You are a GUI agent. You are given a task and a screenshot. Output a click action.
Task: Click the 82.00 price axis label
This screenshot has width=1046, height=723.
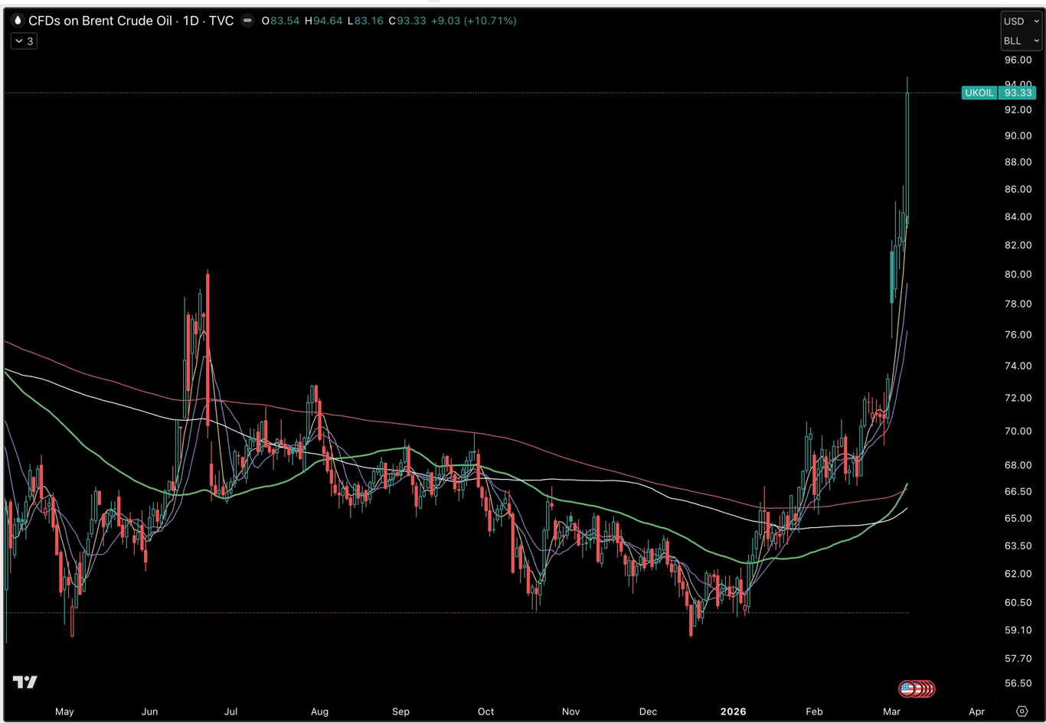click(x=1018, y=245)
